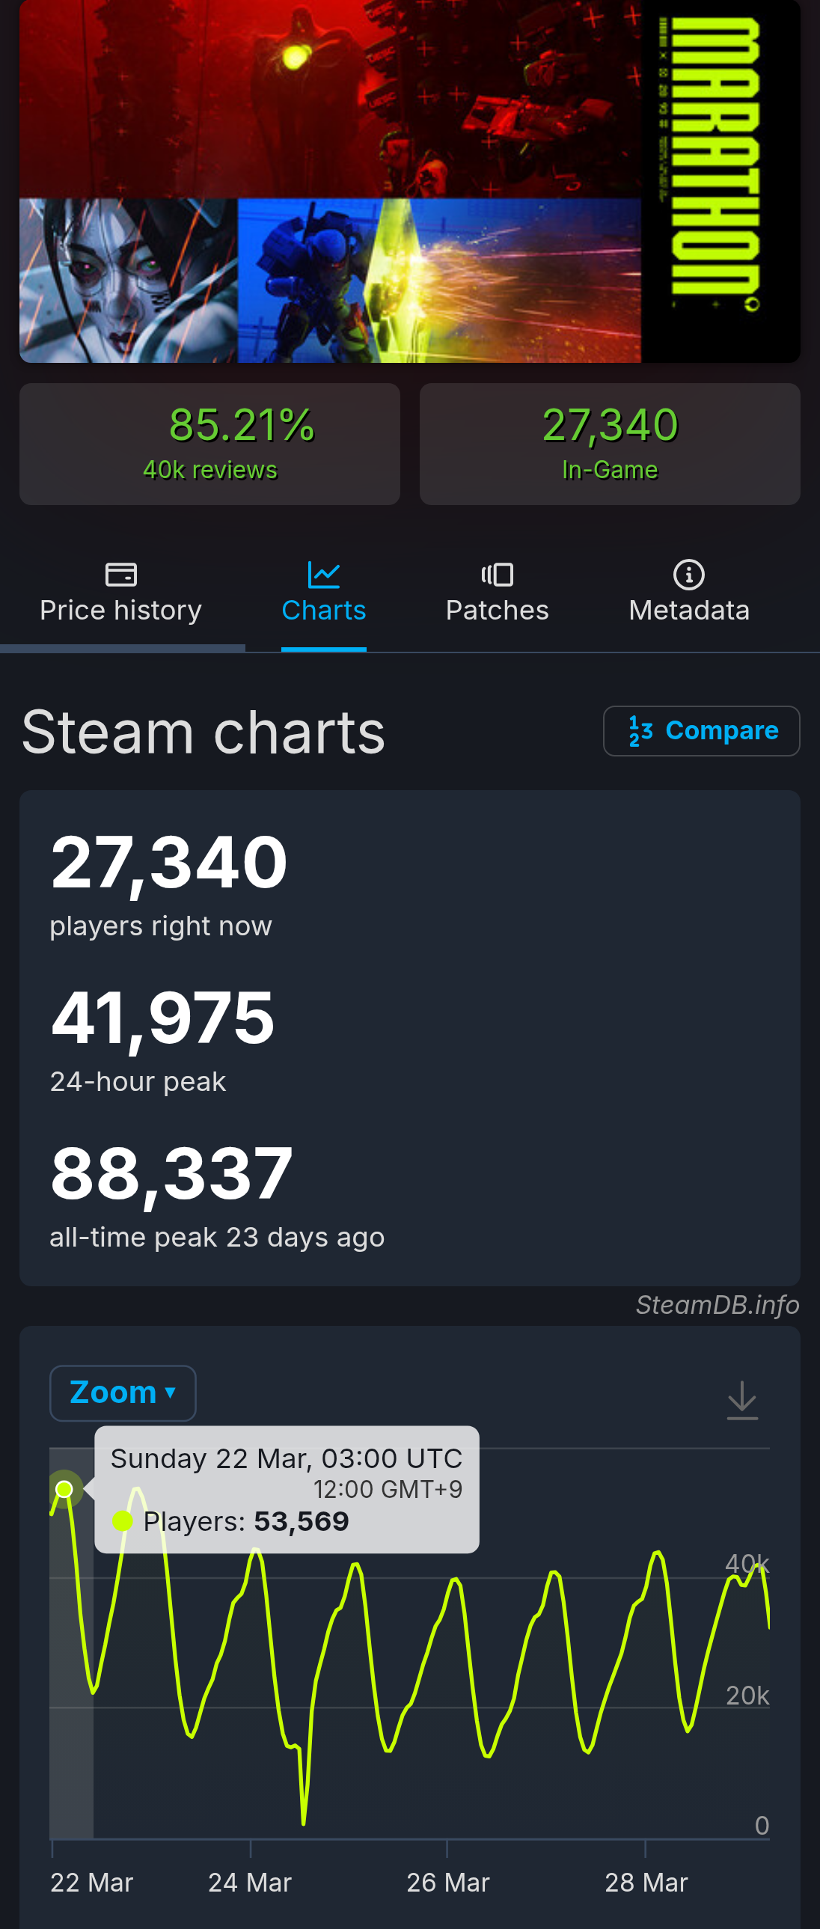Open the 85.21% reviews score card
The image size is (820, 1929).
pos(209,444)
